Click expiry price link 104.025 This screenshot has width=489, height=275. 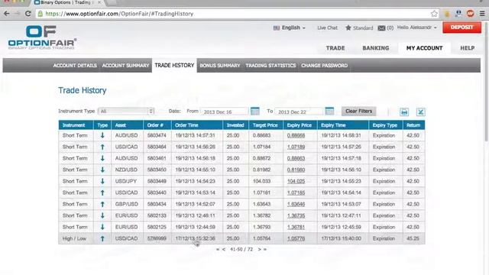[x=296, y=182]
